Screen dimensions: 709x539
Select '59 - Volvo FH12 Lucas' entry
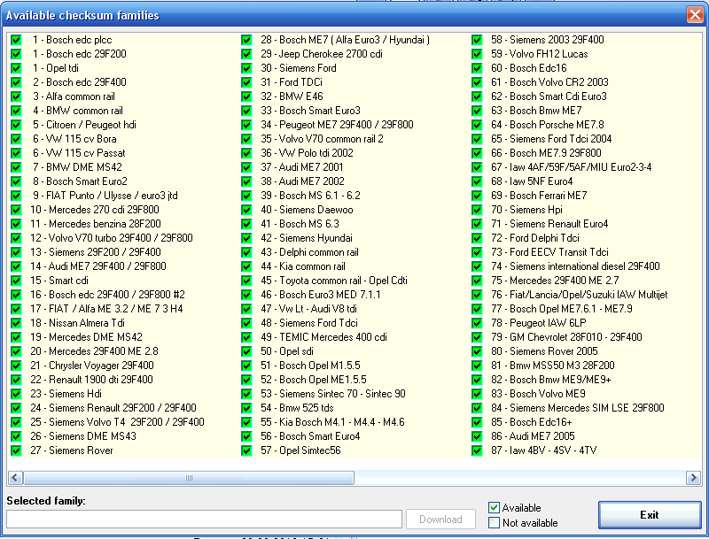(540, 54)
